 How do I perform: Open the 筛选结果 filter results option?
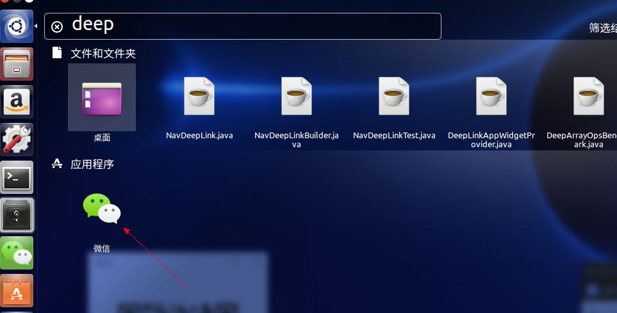pos(603,28)
